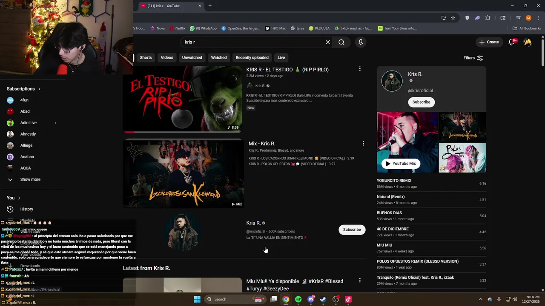Show hidden system tray icons
The width and height of the screenshot is (545, 306).
point(481,299)
